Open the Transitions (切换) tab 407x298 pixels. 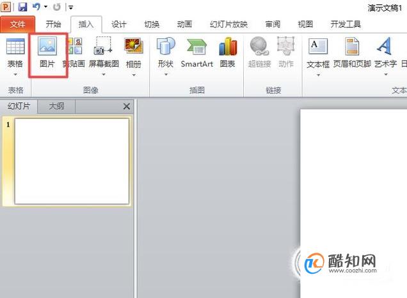coord(152,24)
